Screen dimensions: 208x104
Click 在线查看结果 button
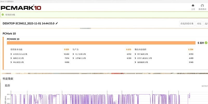(x=187, y=24)
